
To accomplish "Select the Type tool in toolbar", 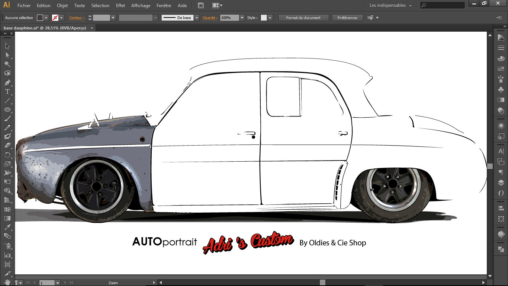I will [7, 92].
